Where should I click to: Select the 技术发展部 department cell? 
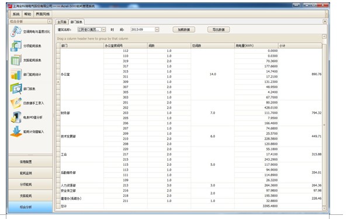[82, 136]
